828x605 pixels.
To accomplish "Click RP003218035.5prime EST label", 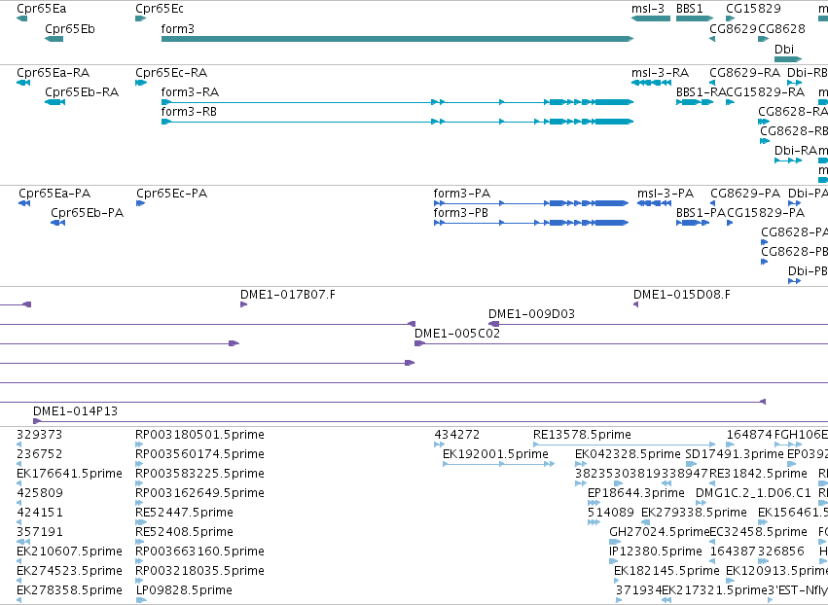I will tap(200, 572).
